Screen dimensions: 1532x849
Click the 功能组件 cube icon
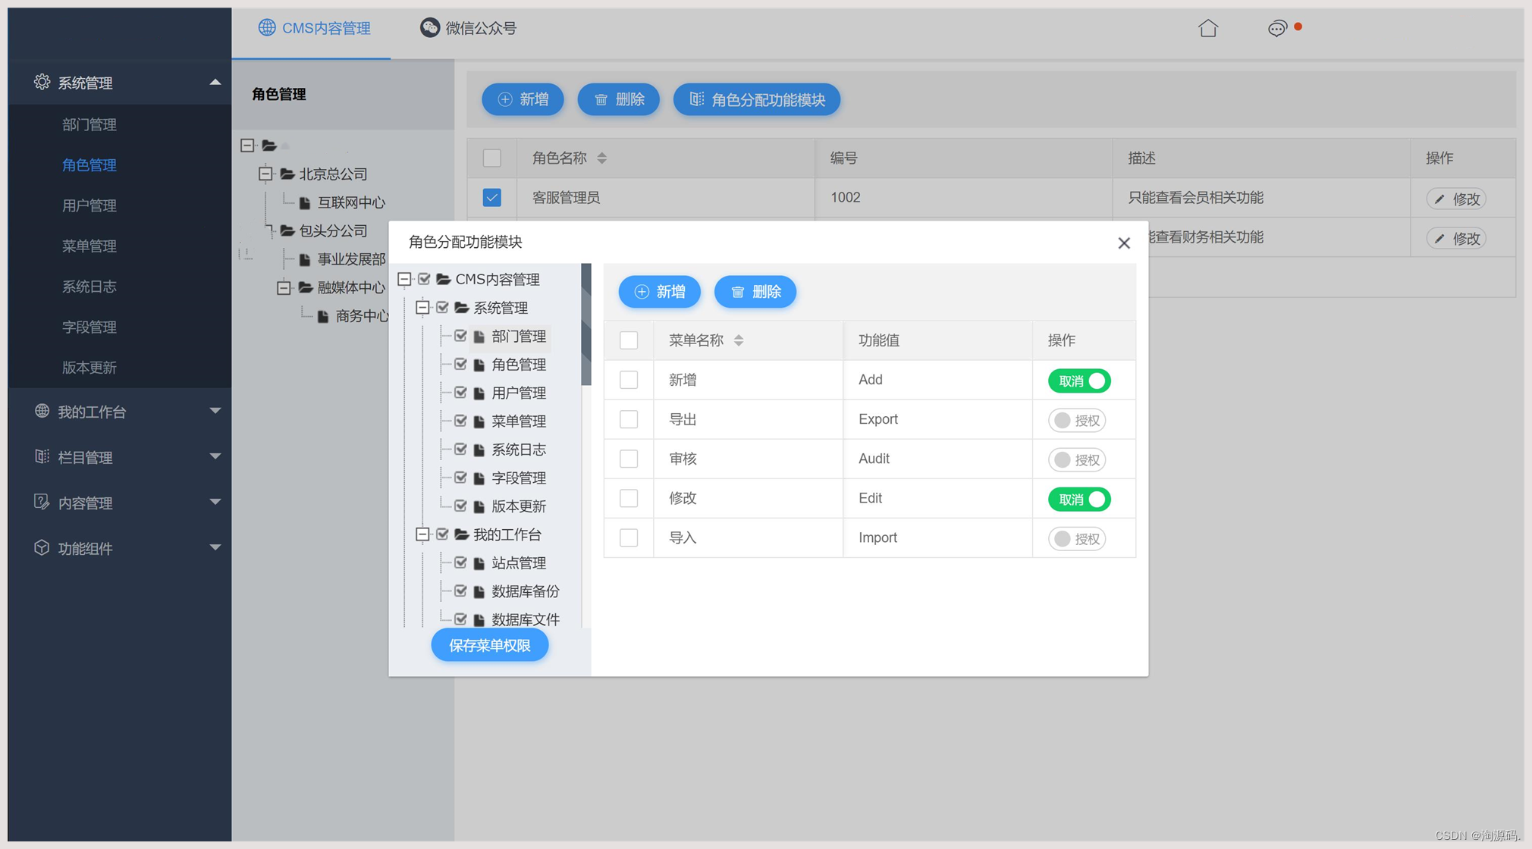pyautogui.click(x=42, y=547)
